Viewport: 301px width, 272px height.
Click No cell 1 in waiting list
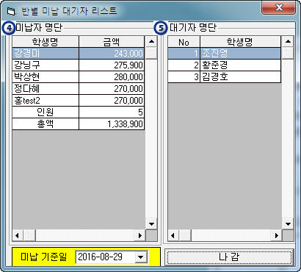point(184,53)
